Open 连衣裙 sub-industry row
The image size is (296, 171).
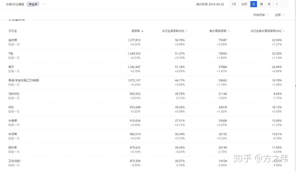(x=13, y=40)
